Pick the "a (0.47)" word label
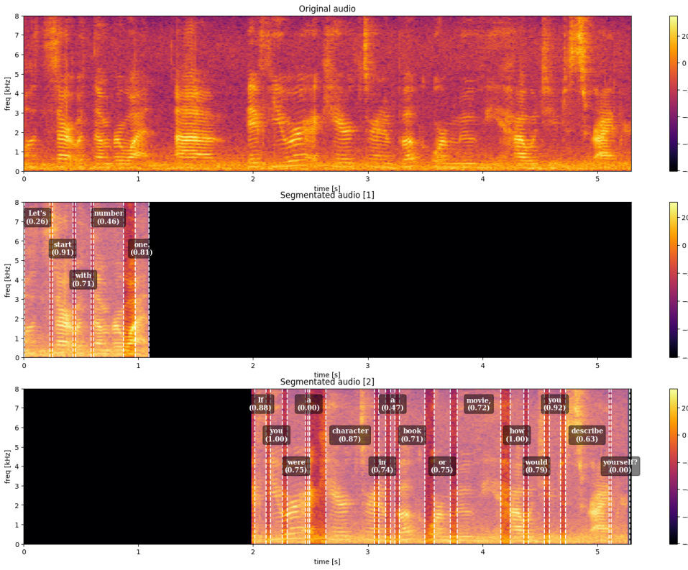The image size is (688, 570). (x=393, y=404)
